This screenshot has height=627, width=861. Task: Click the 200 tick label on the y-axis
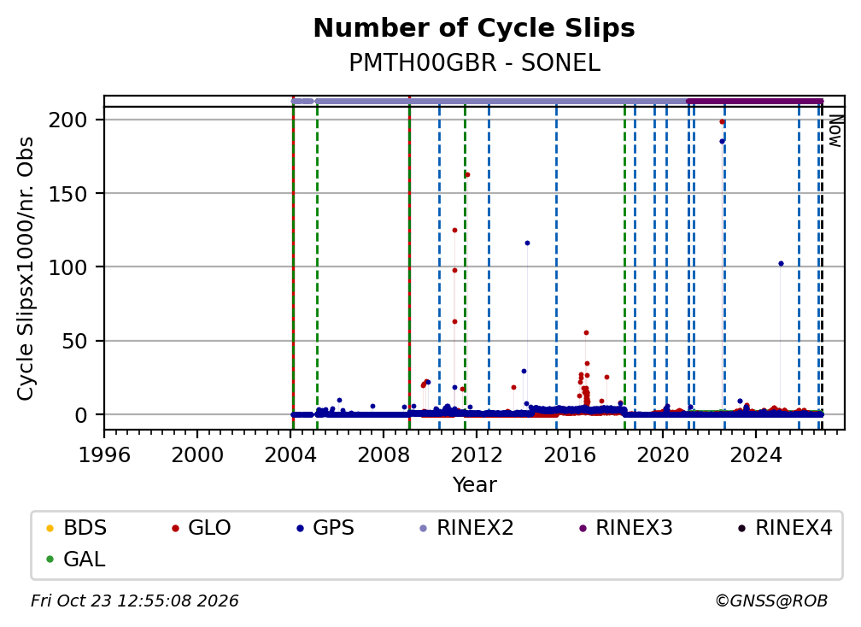click(x=68, y=120)
